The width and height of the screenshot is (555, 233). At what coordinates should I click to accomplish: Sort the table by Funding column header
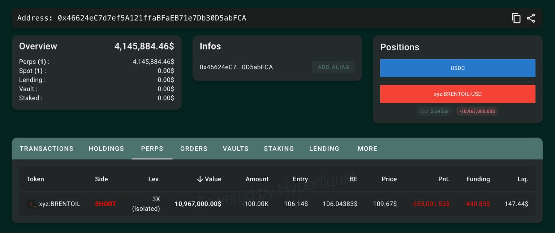[x=478, y=179]
